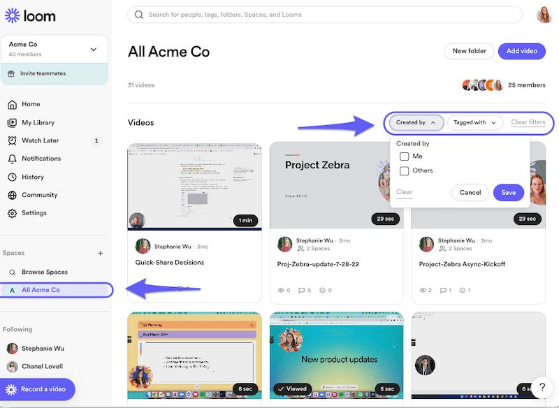Open Settings gear in sidebar
Screen dimensions: 559x408
click(x=12, y=213)
